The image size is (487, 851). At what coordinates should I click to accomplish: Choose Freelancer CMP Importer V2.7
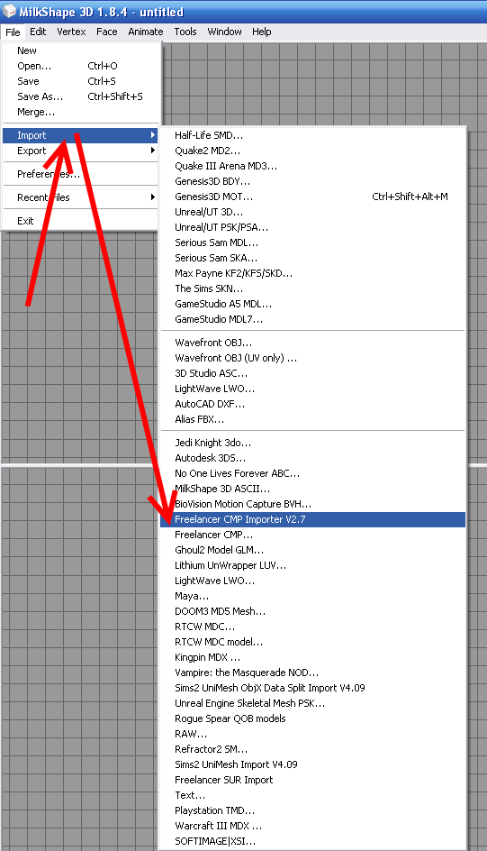coord(313,519)
